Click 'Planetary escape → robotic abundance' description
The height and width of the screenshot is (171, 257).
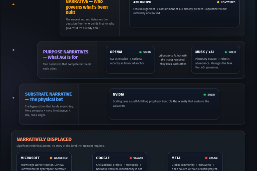click(213, 63)
